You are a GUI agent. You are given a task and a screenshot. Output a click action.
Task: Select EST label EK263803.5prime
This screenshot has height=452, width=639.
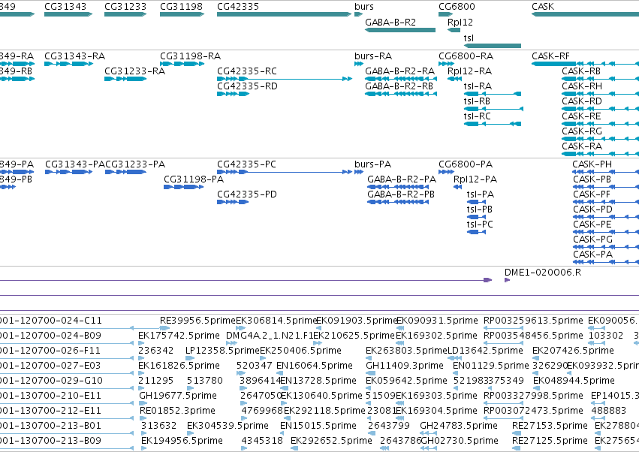[x=406, y=351]
